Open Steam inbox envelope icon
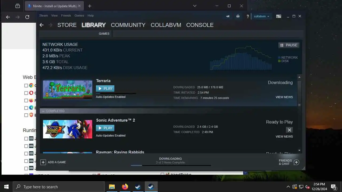342x192 pixels. click(x=238, y=16)
